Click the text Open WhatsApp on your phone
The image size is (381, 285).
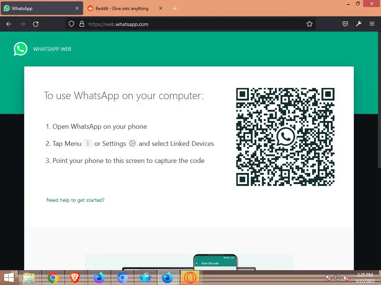100,127
